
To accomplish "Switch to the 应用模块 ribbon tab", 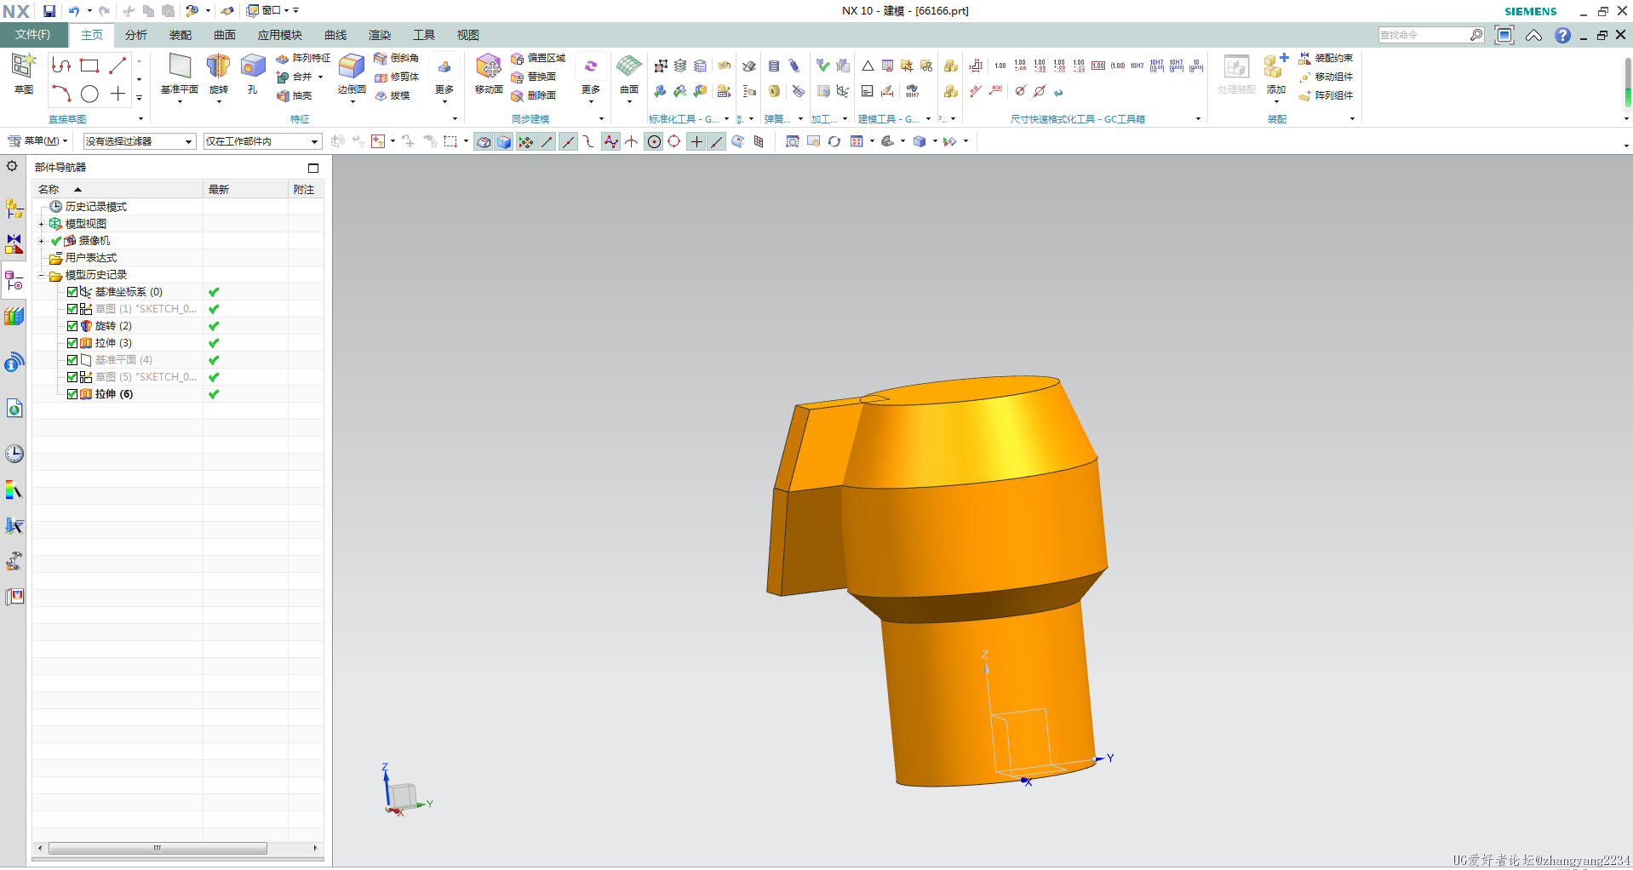I will pyautogui.click(x=280, y=35).
